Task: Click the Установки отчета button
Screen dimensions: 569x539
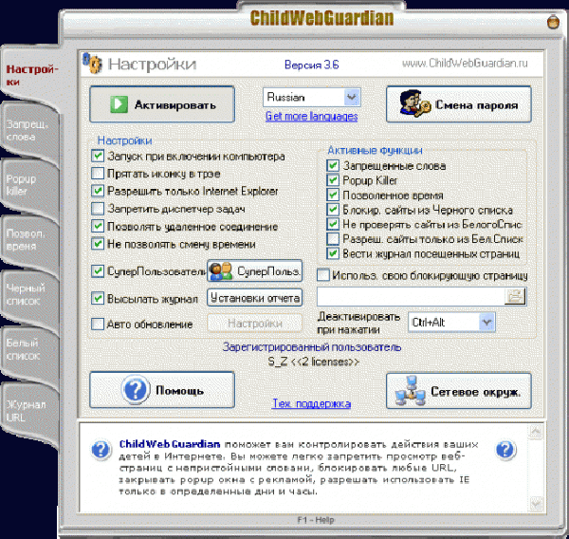Action: pos(255,298)
